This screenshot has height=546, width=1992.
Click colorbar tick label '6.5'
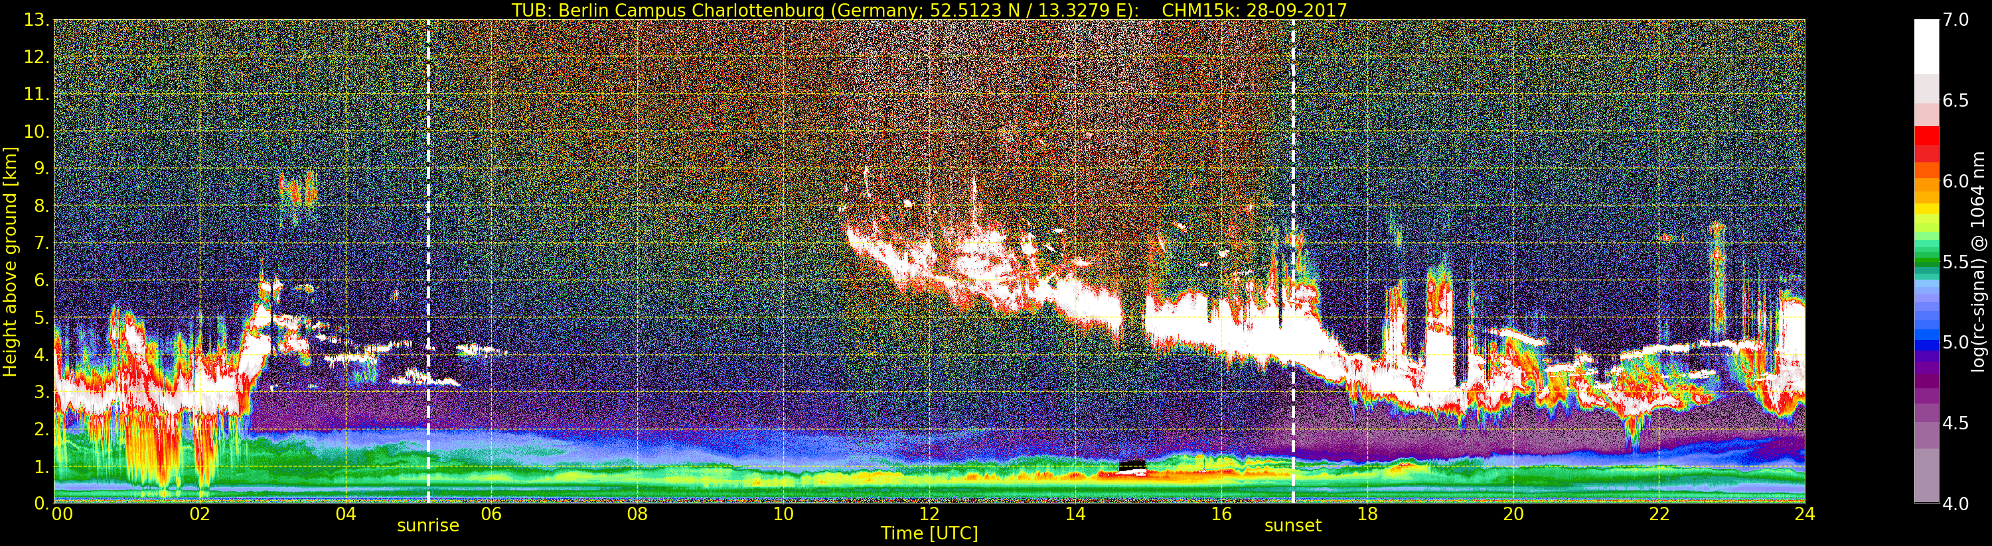1955,101
